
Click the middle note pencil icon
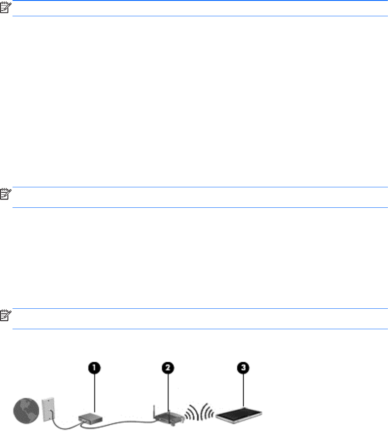point(5,194)
